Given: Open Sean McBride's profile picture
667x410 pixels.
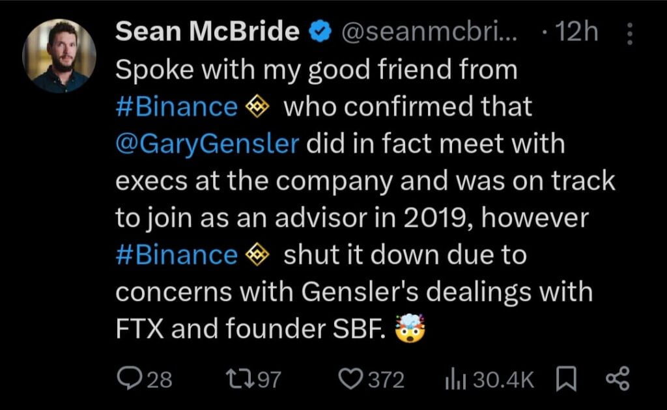Looking at the screenshot, I should 59,56.
